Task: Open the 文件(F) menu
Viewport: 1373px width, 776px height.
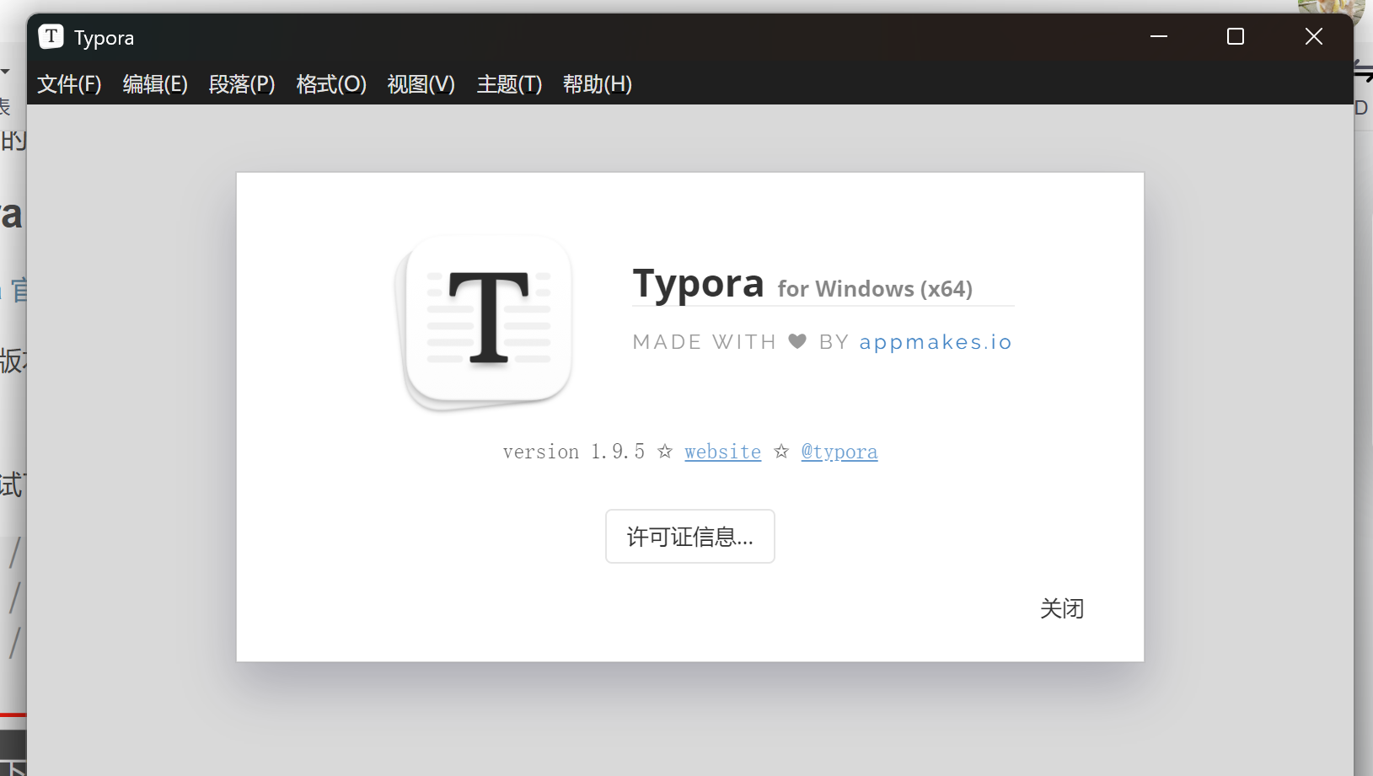Action: tap(69, 84)
